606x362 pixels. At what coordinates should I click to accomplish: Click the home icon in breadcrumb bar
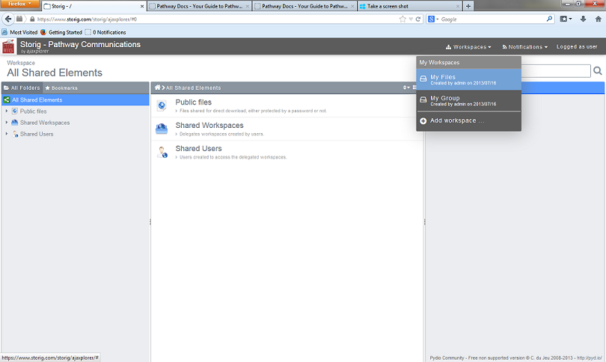click(157, 88)
